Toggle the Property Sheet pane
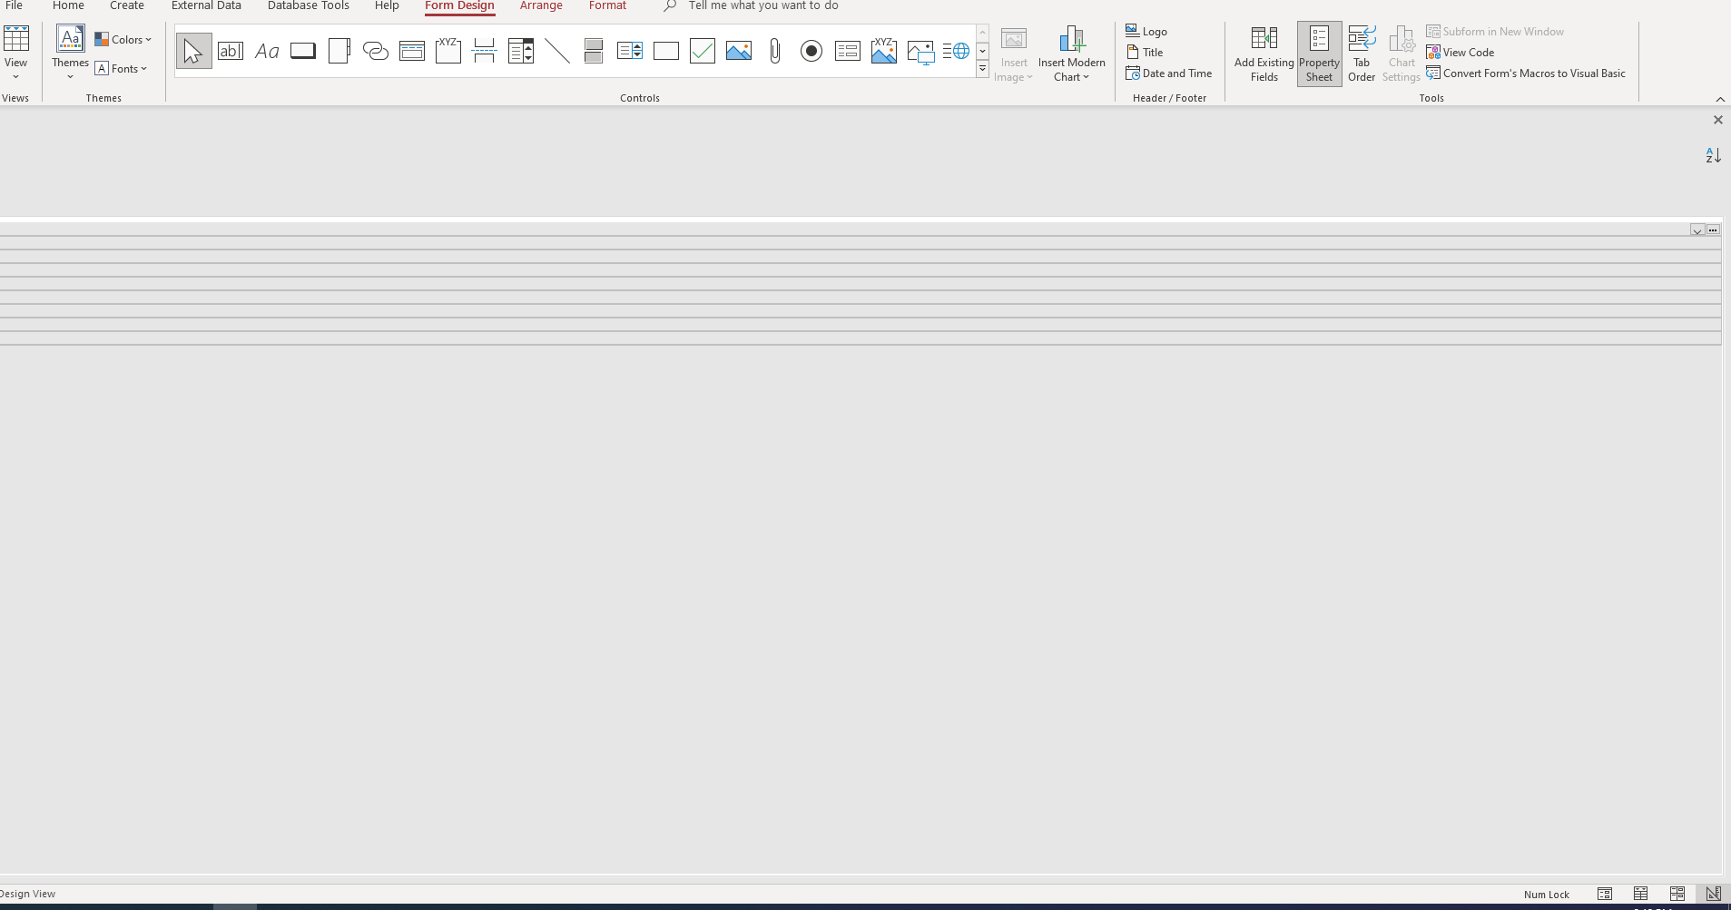The height and width of the screenshot is (910, 1731). [1319, 54]
